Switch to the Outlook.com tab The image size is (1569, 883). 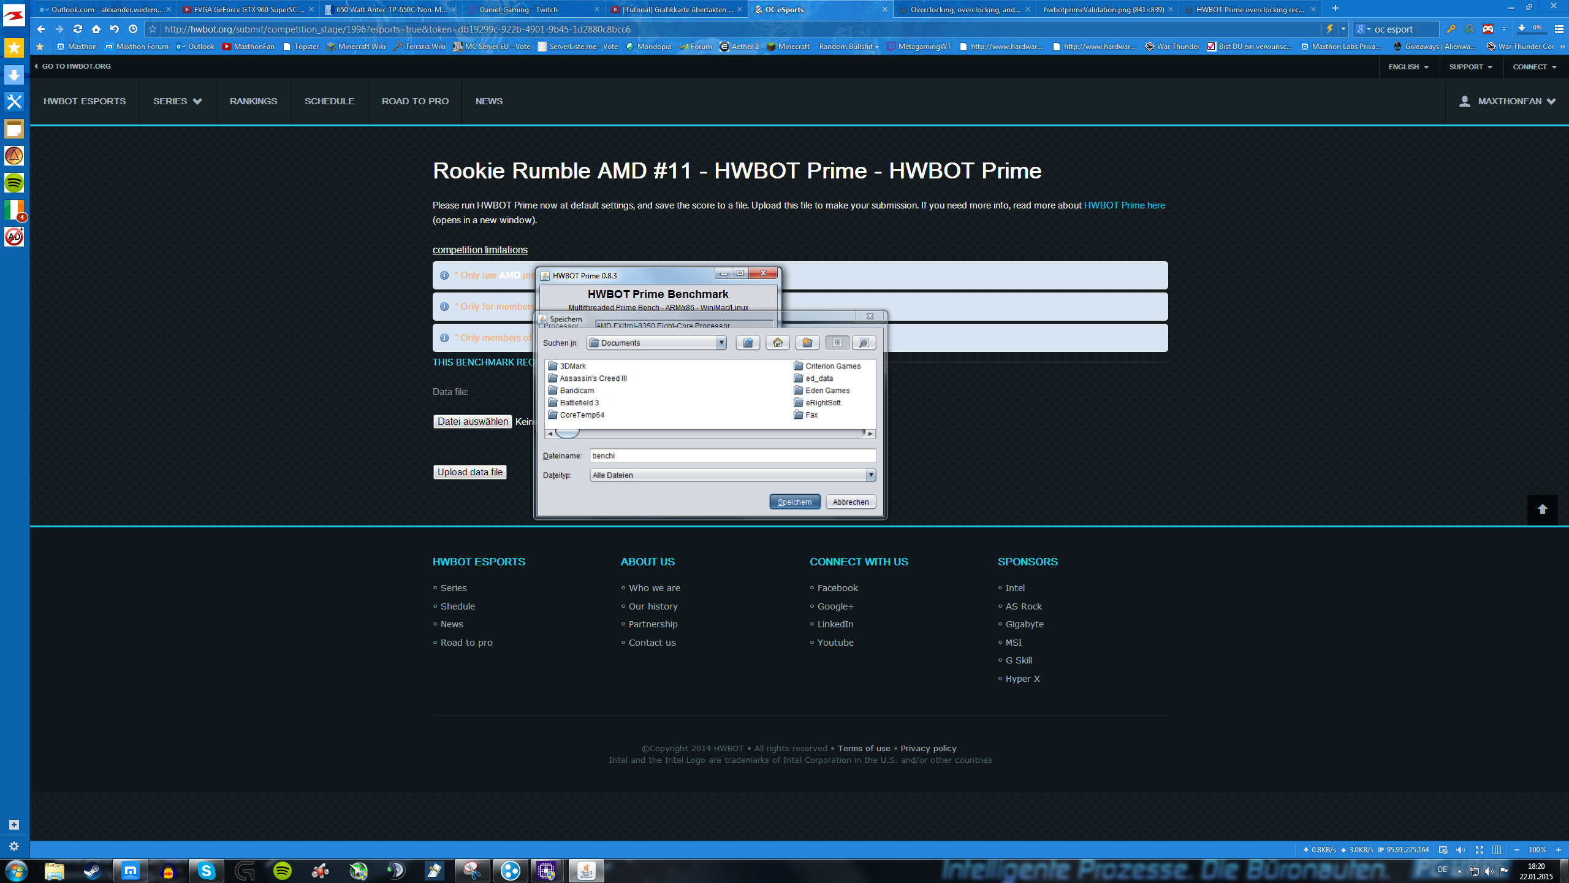(105, 9)
